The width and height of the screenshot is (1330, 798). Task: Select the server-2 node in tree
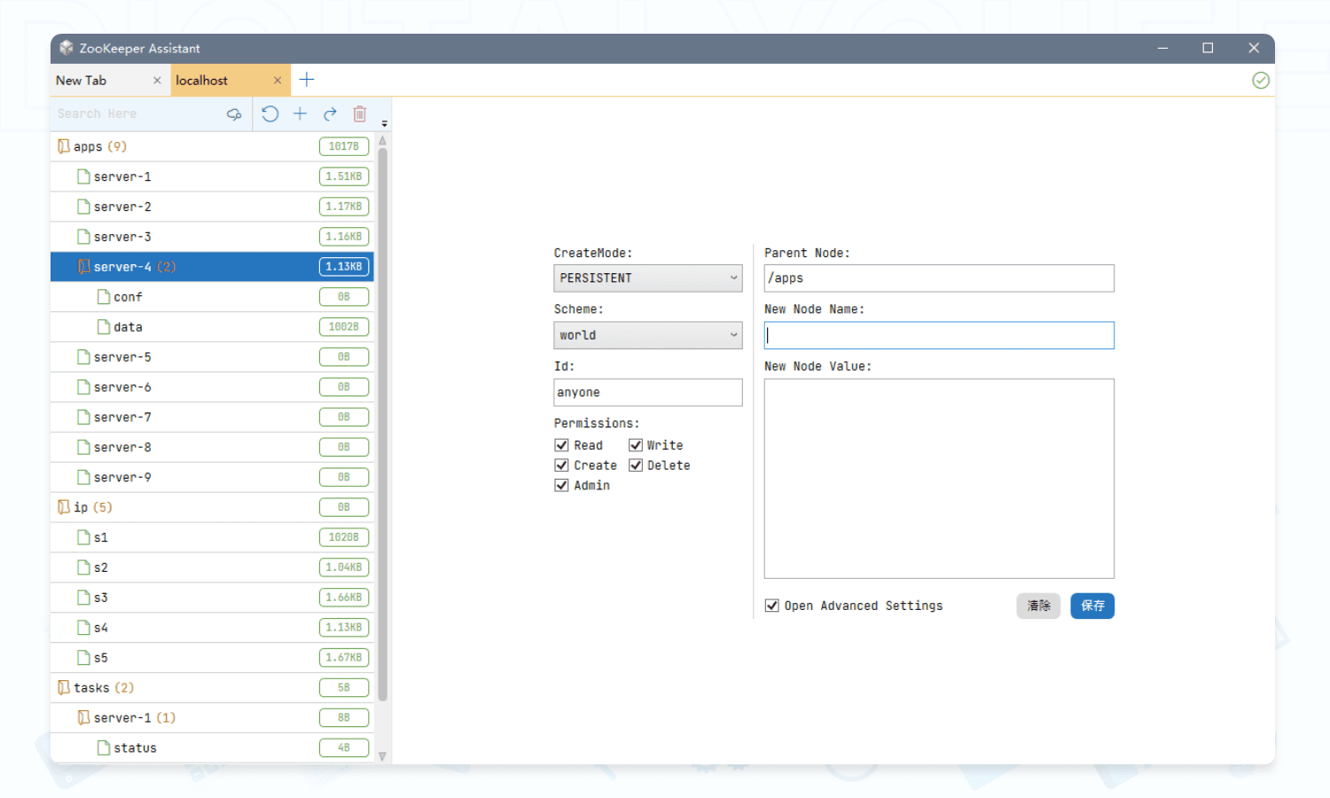click(x=122, y=207)
